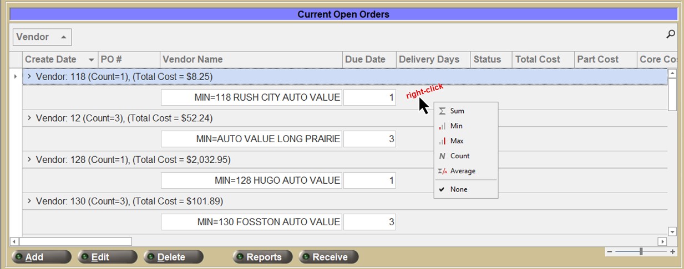Click the Delete button
The width and height of the screenshot is (684, 269).
point(173,257)
